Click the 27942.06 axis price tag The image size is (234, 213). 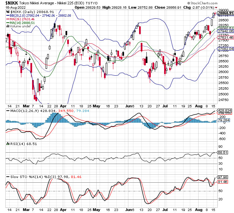click(x=226, y=31)
